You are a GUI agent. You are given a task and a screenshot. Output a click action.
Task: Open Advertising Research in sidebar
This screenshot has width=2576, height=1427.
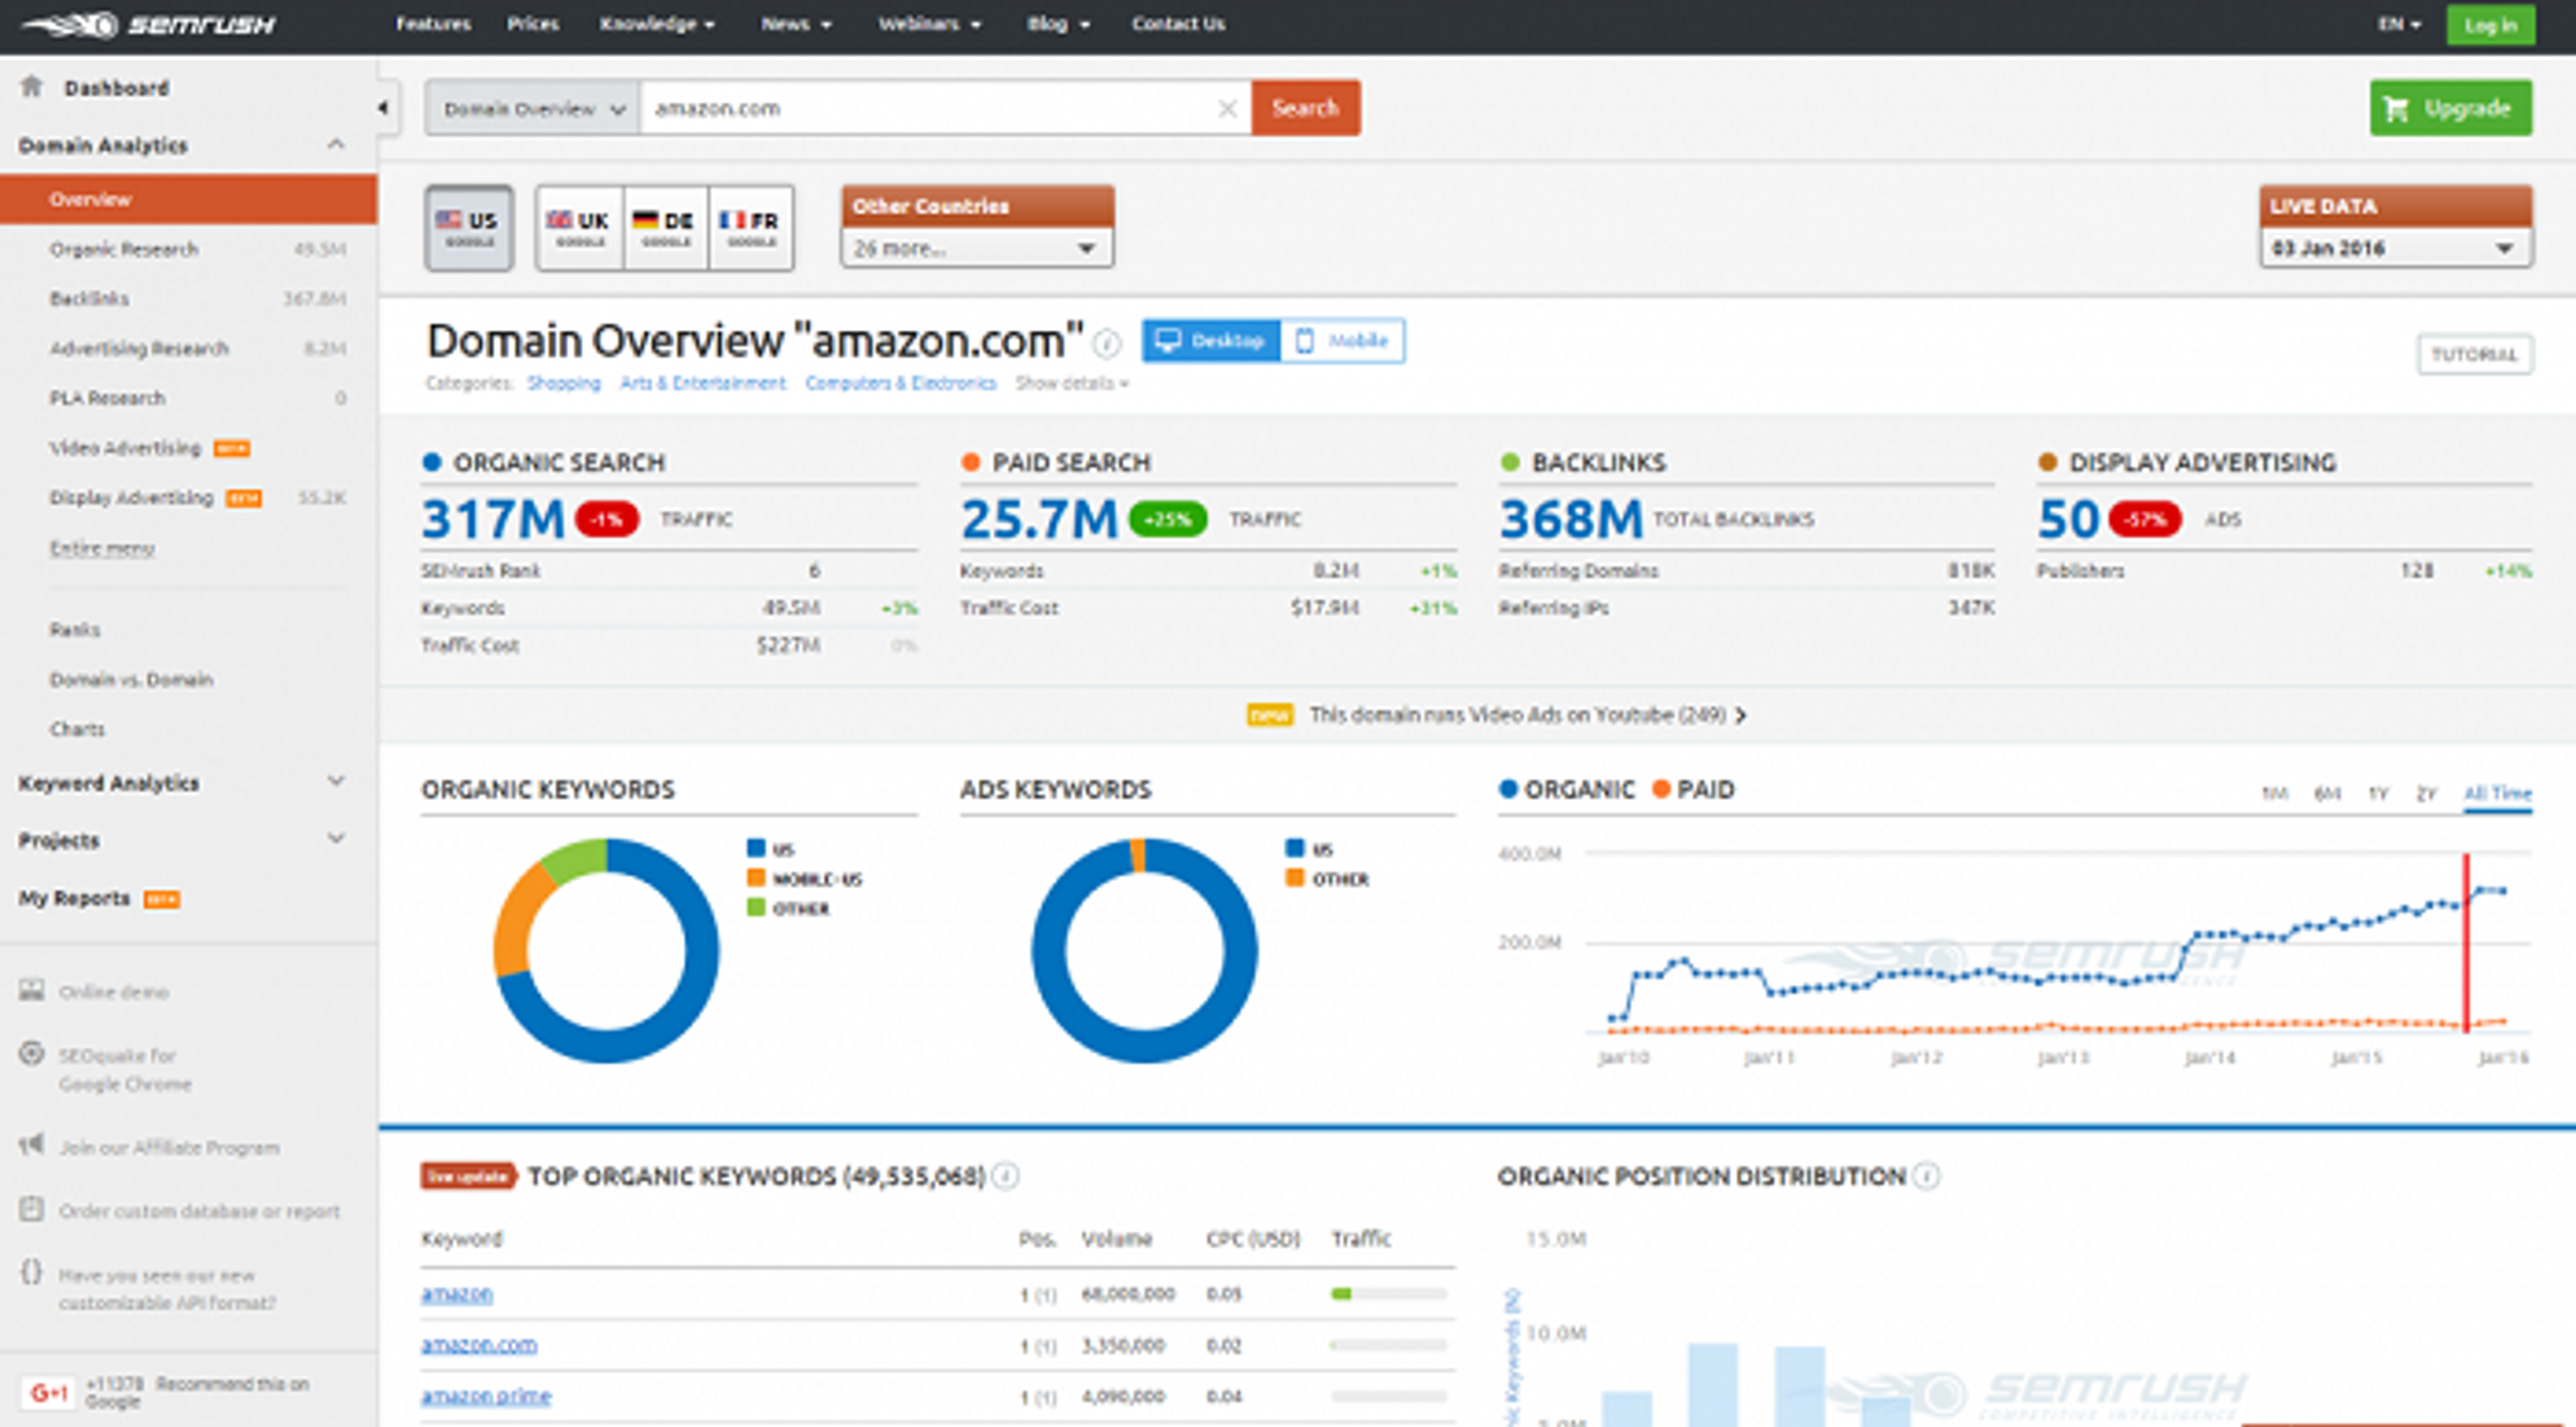[x=139, y=348]
